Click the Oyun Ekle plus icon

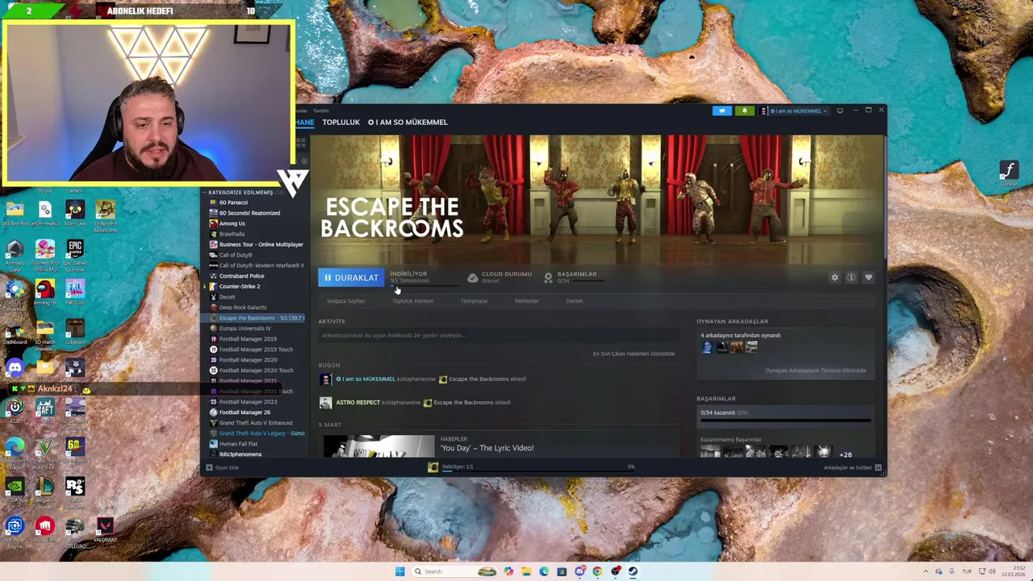click(x=209, y=467)
